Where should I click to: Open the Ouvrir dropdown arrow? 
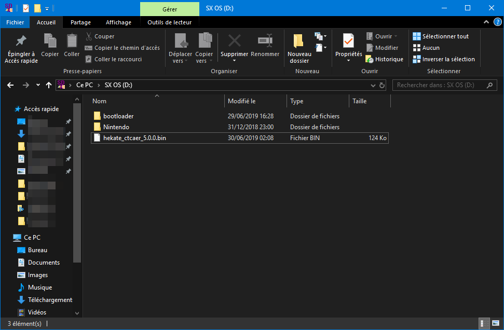tap(396, 36)
